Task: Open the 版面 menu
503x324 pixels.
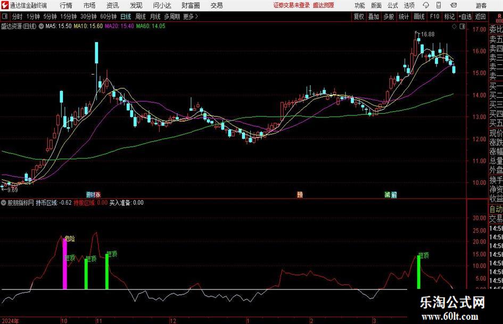Action: click(376, 5)
